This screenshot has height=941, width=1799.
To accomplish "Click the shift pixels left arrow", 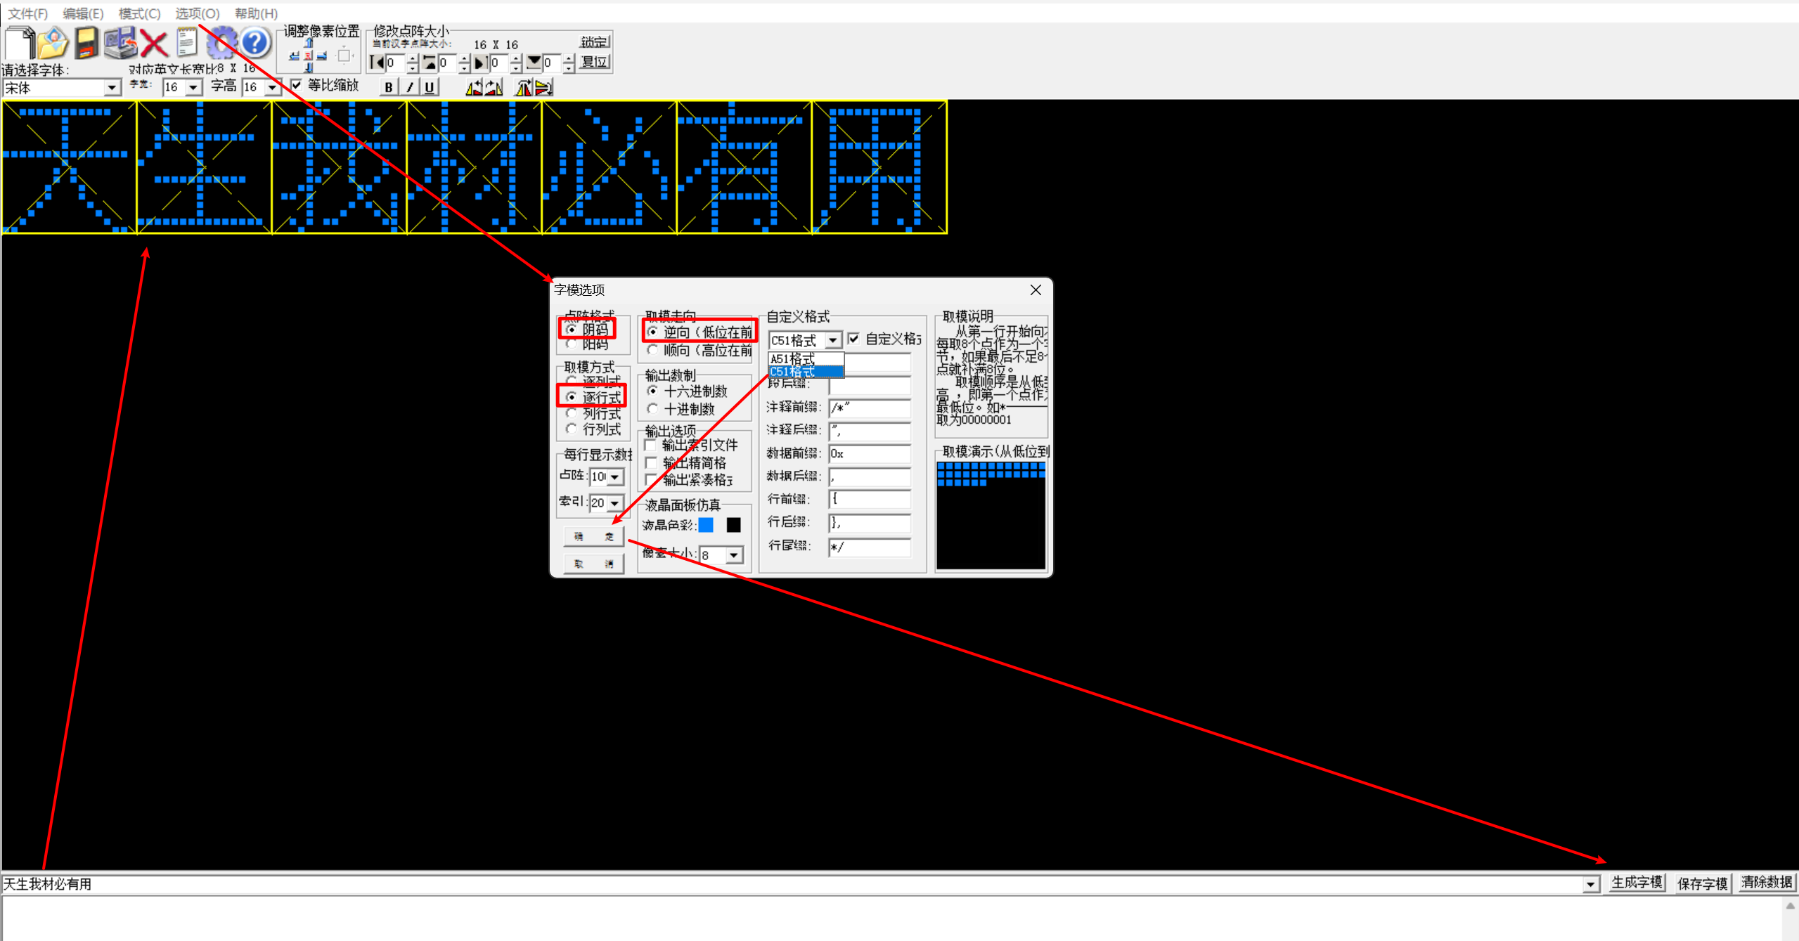I will [294, 56].
